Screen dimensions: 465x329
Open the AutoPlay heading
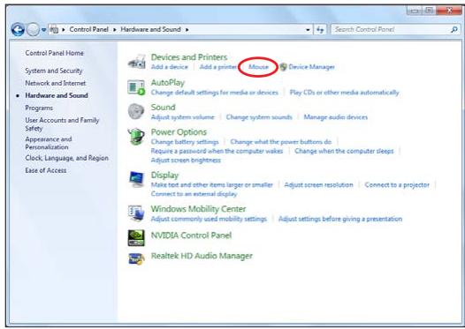click(x=168, y=83)
